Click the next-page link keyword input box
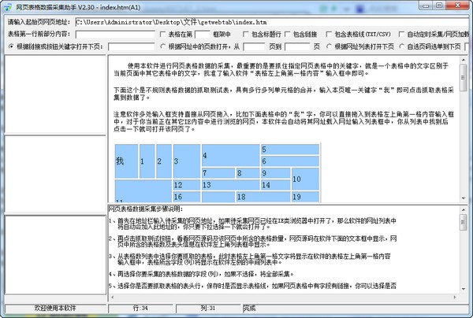 [x=131, y=46]
